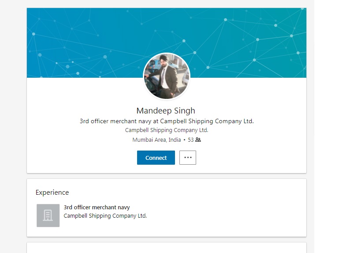Click the Mumbai Area, India location text

click(156, 140)
